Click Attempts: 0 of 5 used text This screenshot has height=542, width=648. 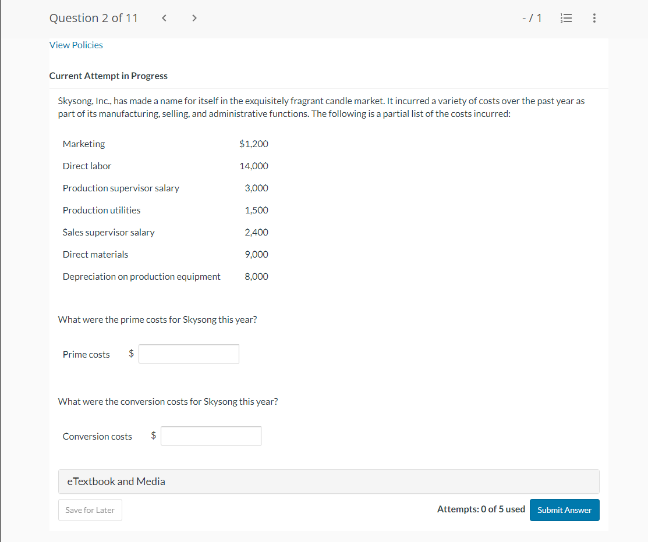point(481,509)
